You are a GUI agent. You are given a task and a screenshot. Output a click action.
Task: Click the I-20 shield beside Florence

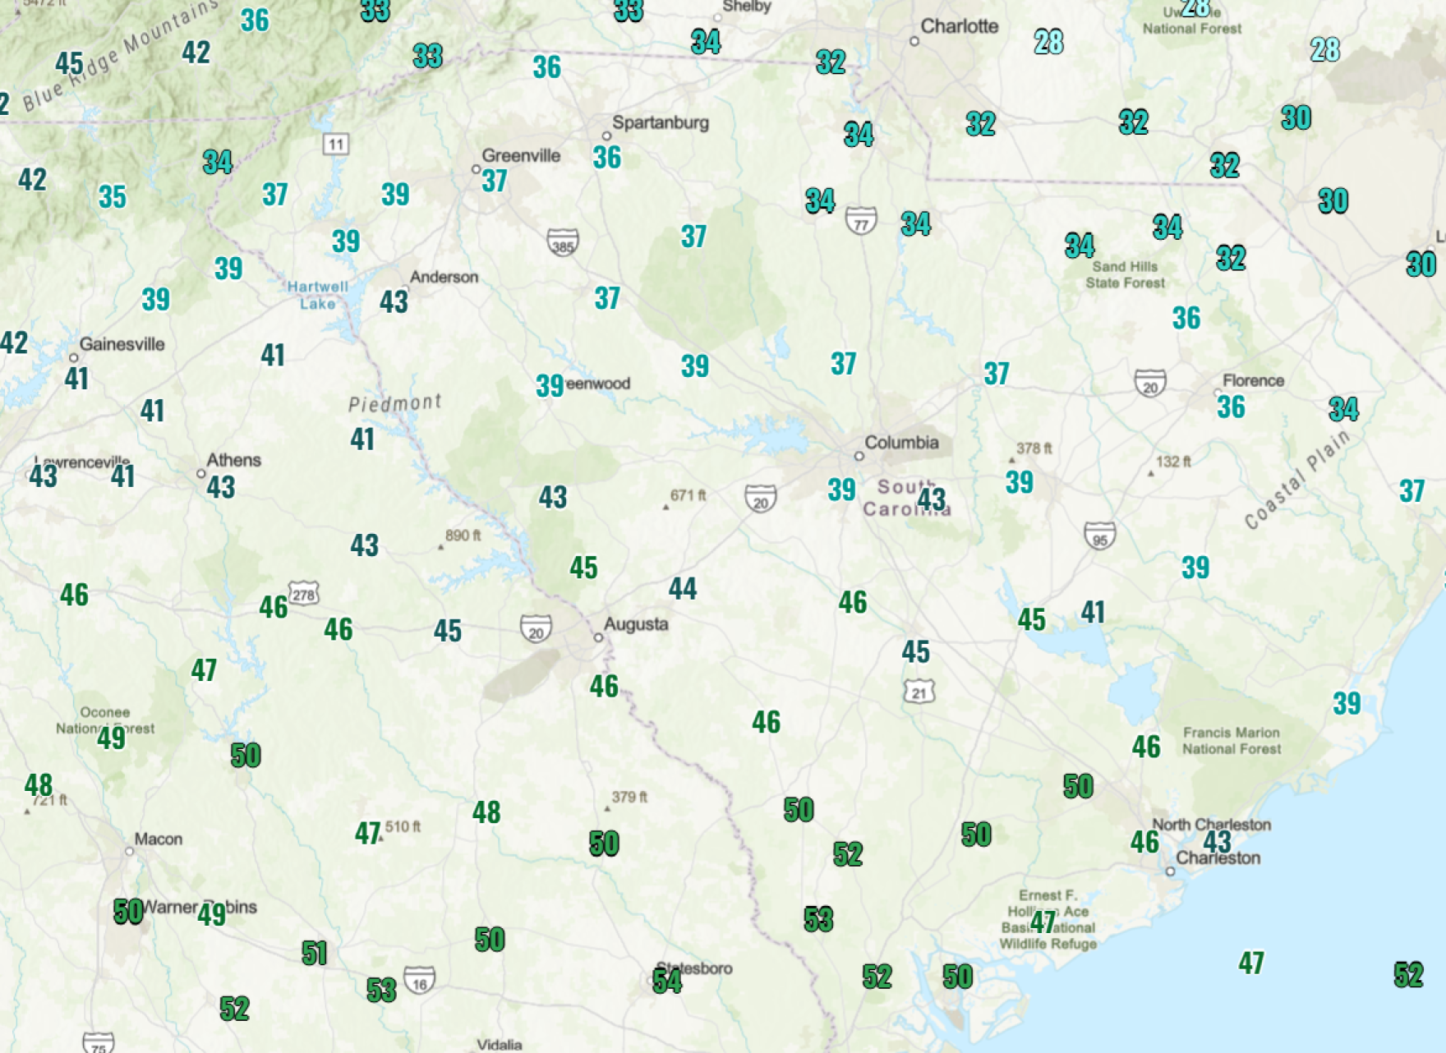(x=1150, y=384)
